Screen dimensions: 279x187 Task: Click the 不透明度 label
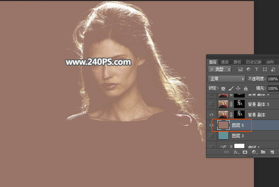pyautogui.click(x=257, y=79)
